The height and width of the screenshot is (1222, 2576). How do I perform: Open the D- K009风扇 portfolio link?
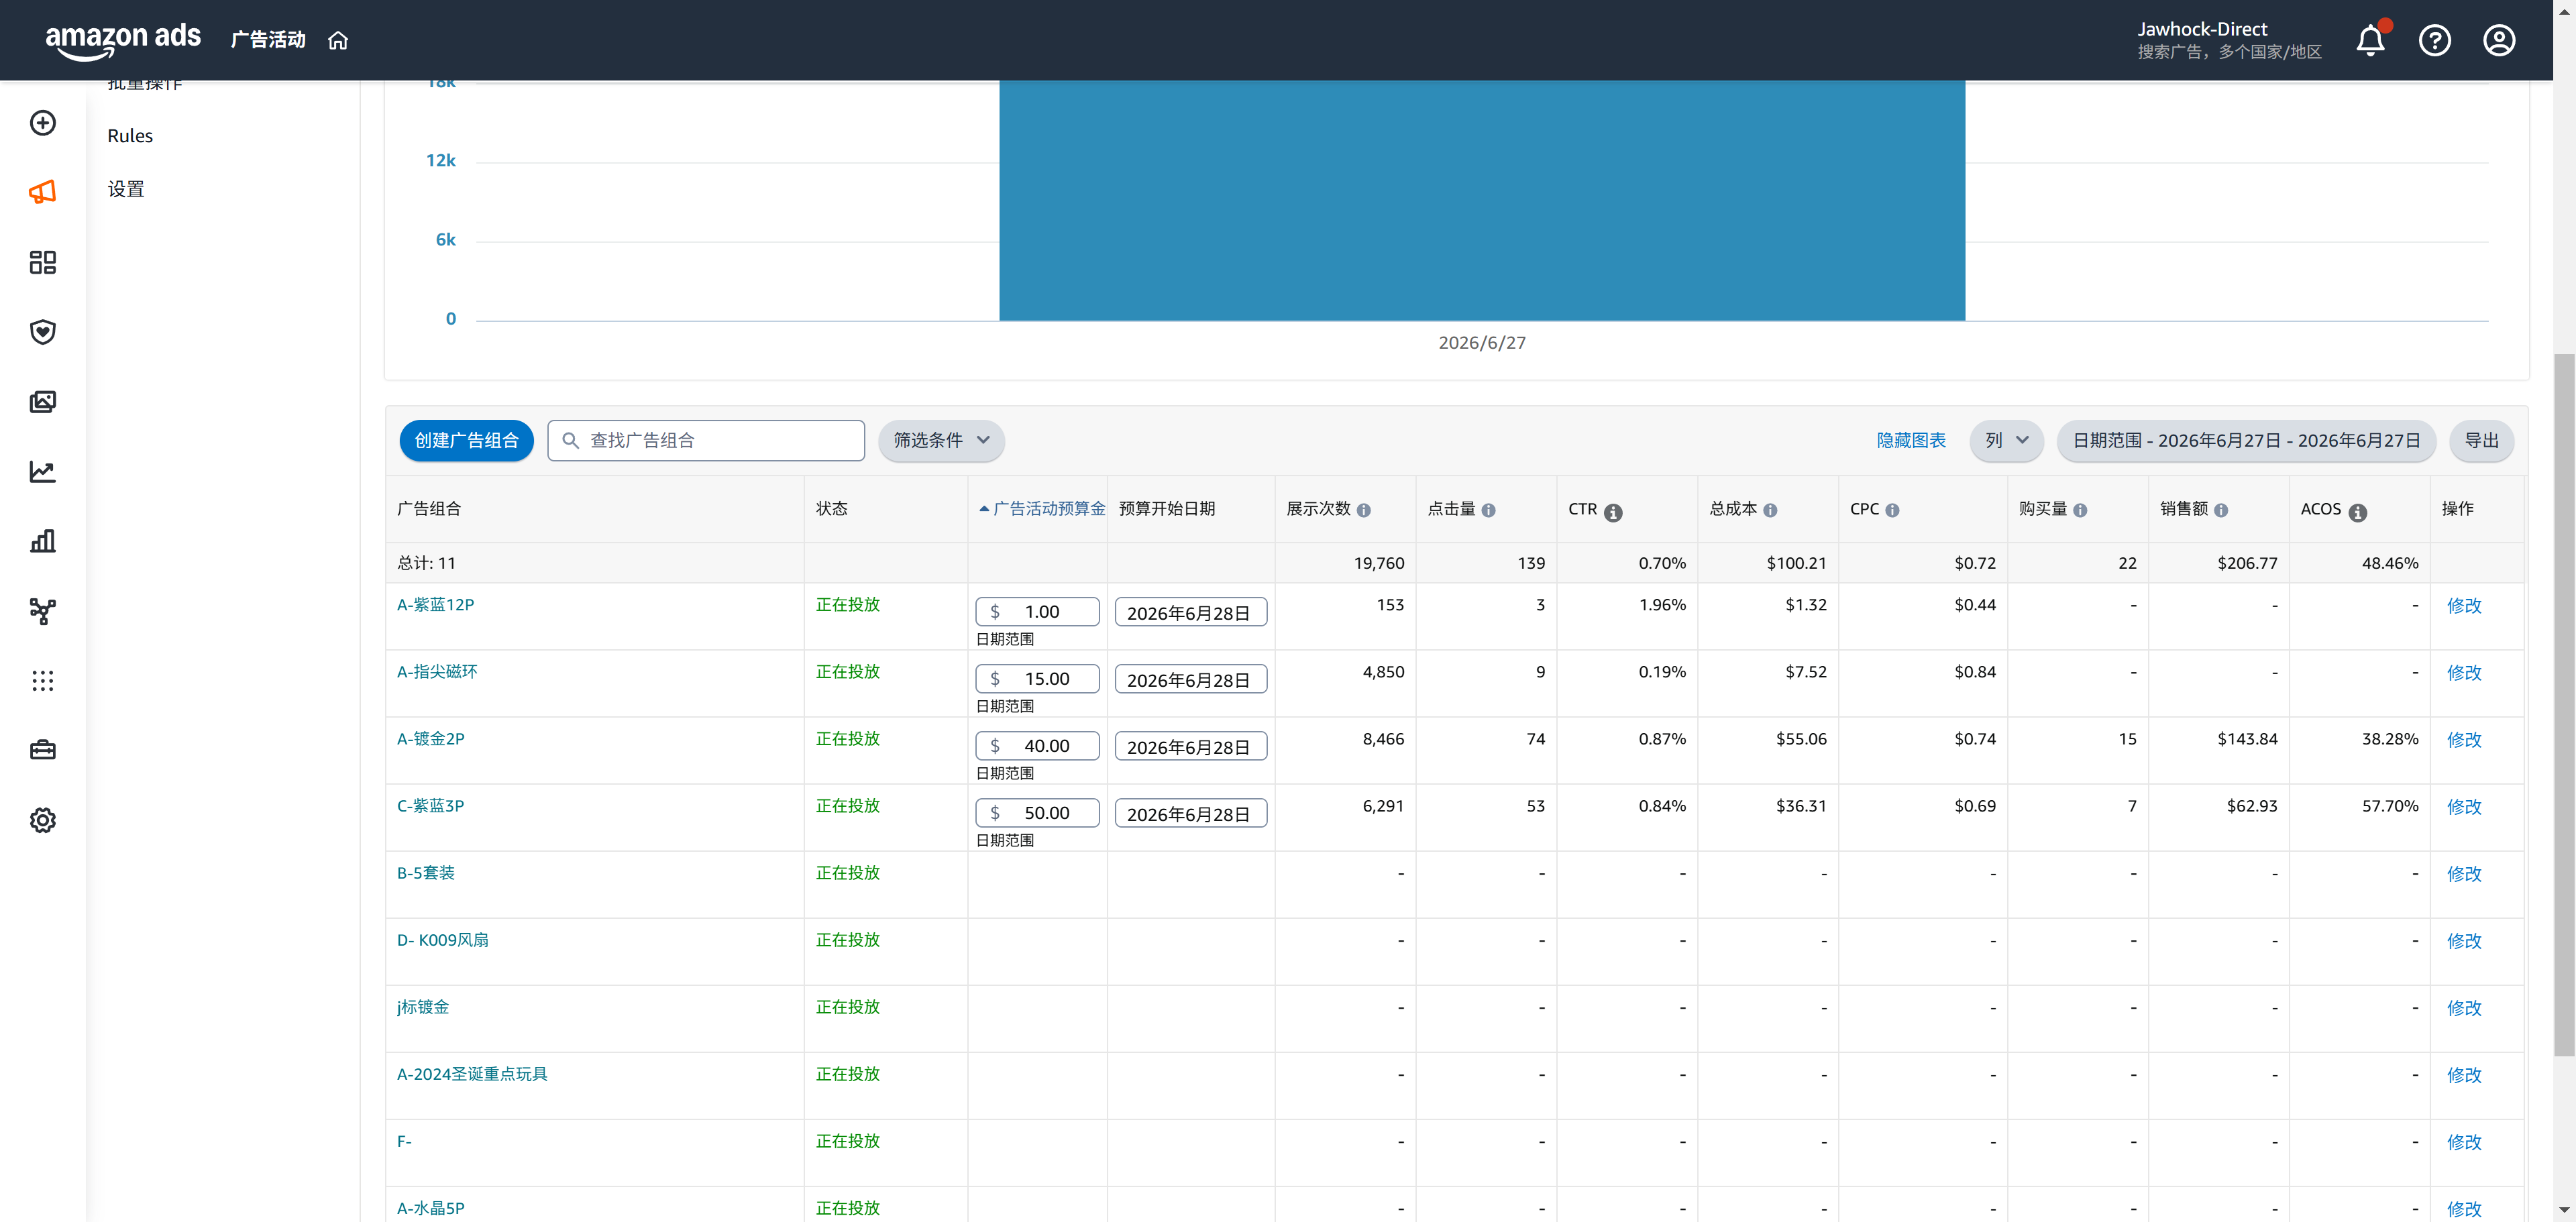point(442,939)
